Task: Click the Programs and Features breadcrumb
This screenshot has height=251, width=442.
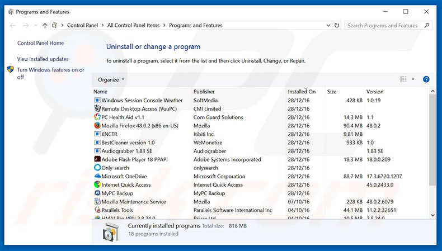Action: coord(196,25)
